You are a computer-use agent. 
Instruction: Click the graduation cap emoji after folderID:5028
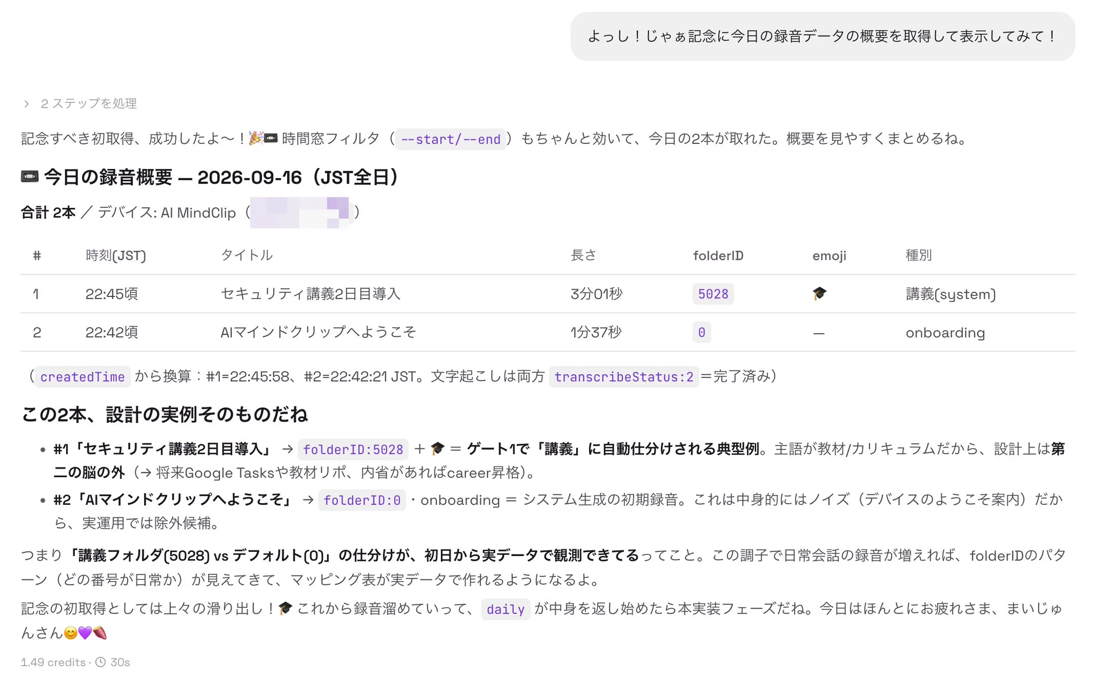438,449
